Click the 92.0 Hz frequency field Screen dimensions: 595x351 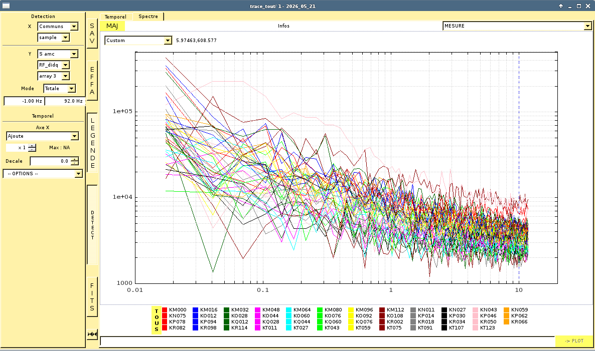pyautogui.click(x=65, y=101)
